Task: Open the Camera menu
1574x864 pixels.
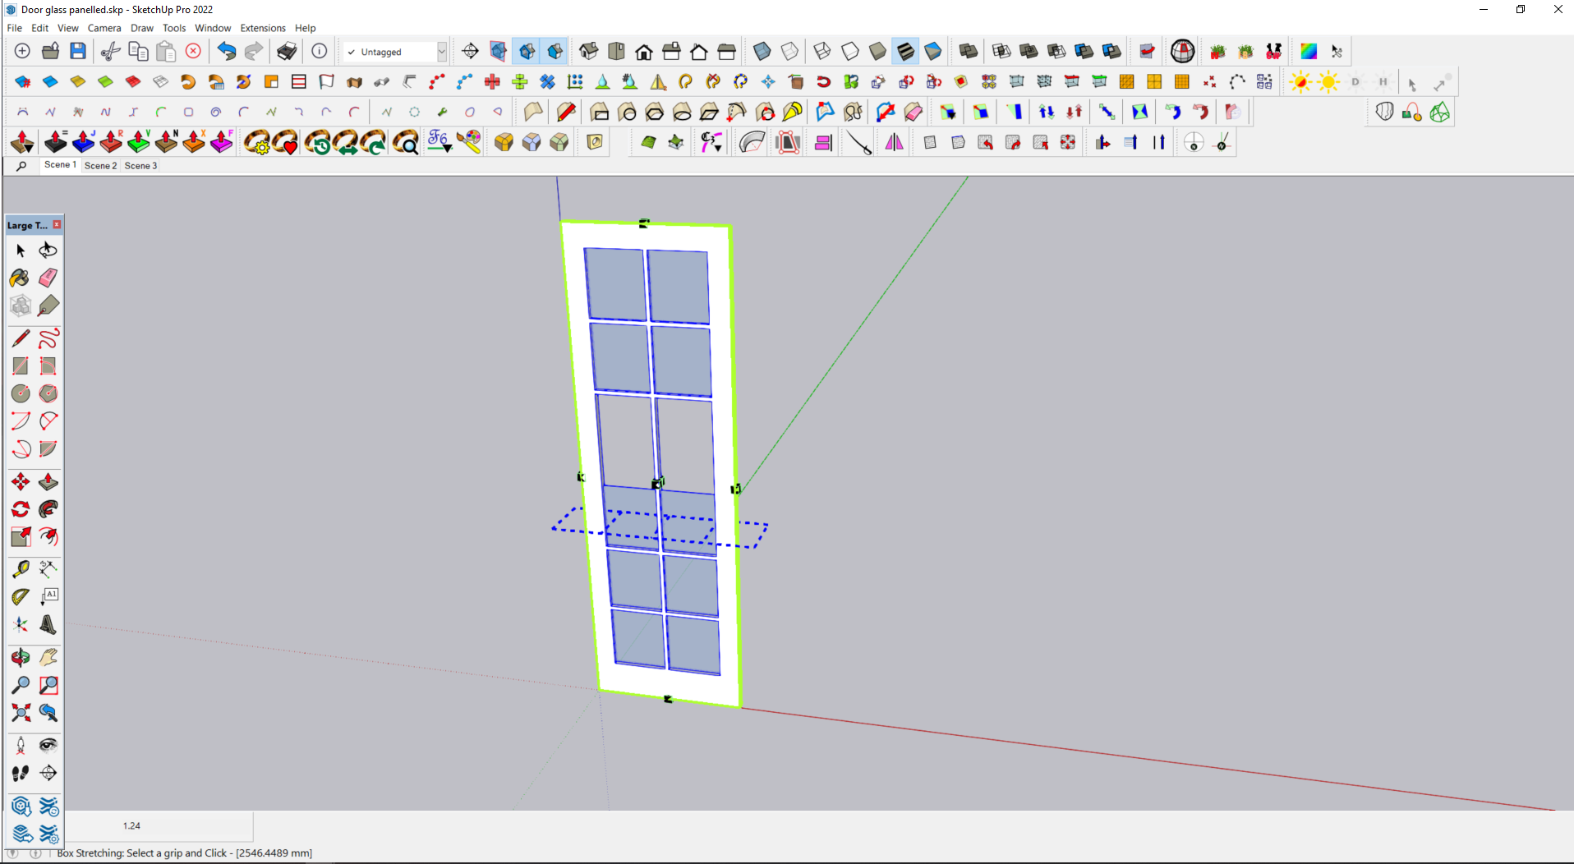Action: tap(104, 28)
